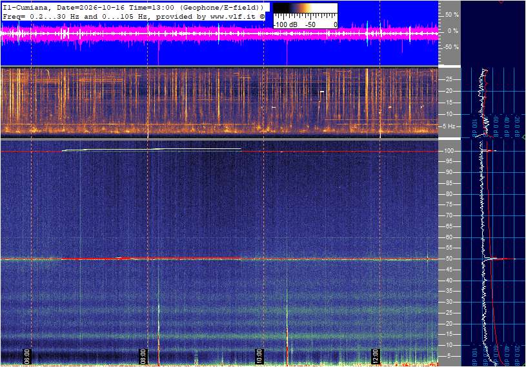
Task: Select the 12:00 time marker label
Action: pos(376,356)
